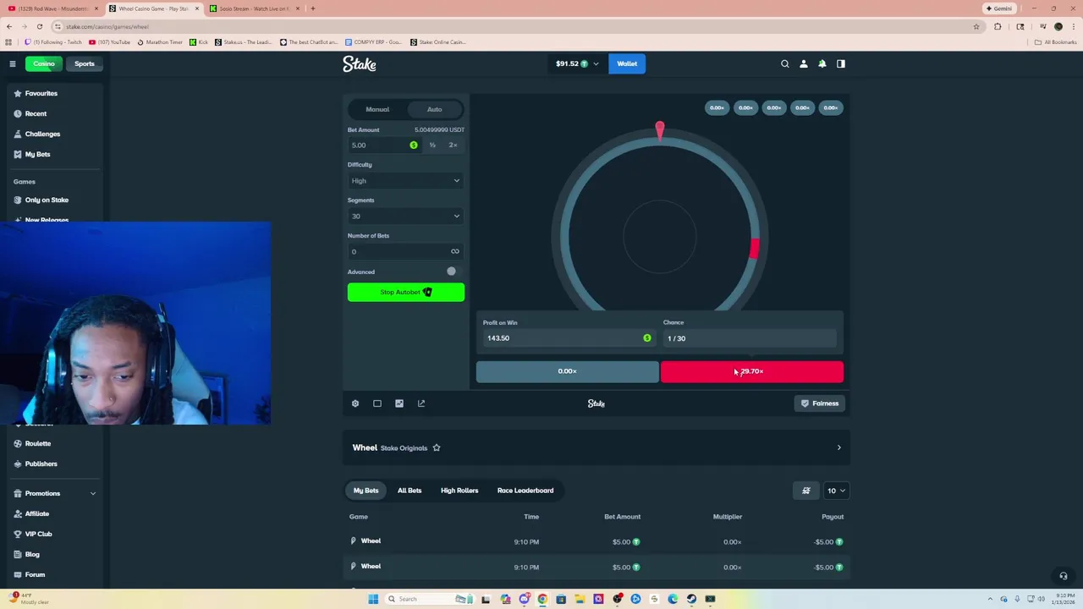The height and width of the screenshot is (609, 1083).
Task: Open the support headset icon
Action: click(1064, 576)
